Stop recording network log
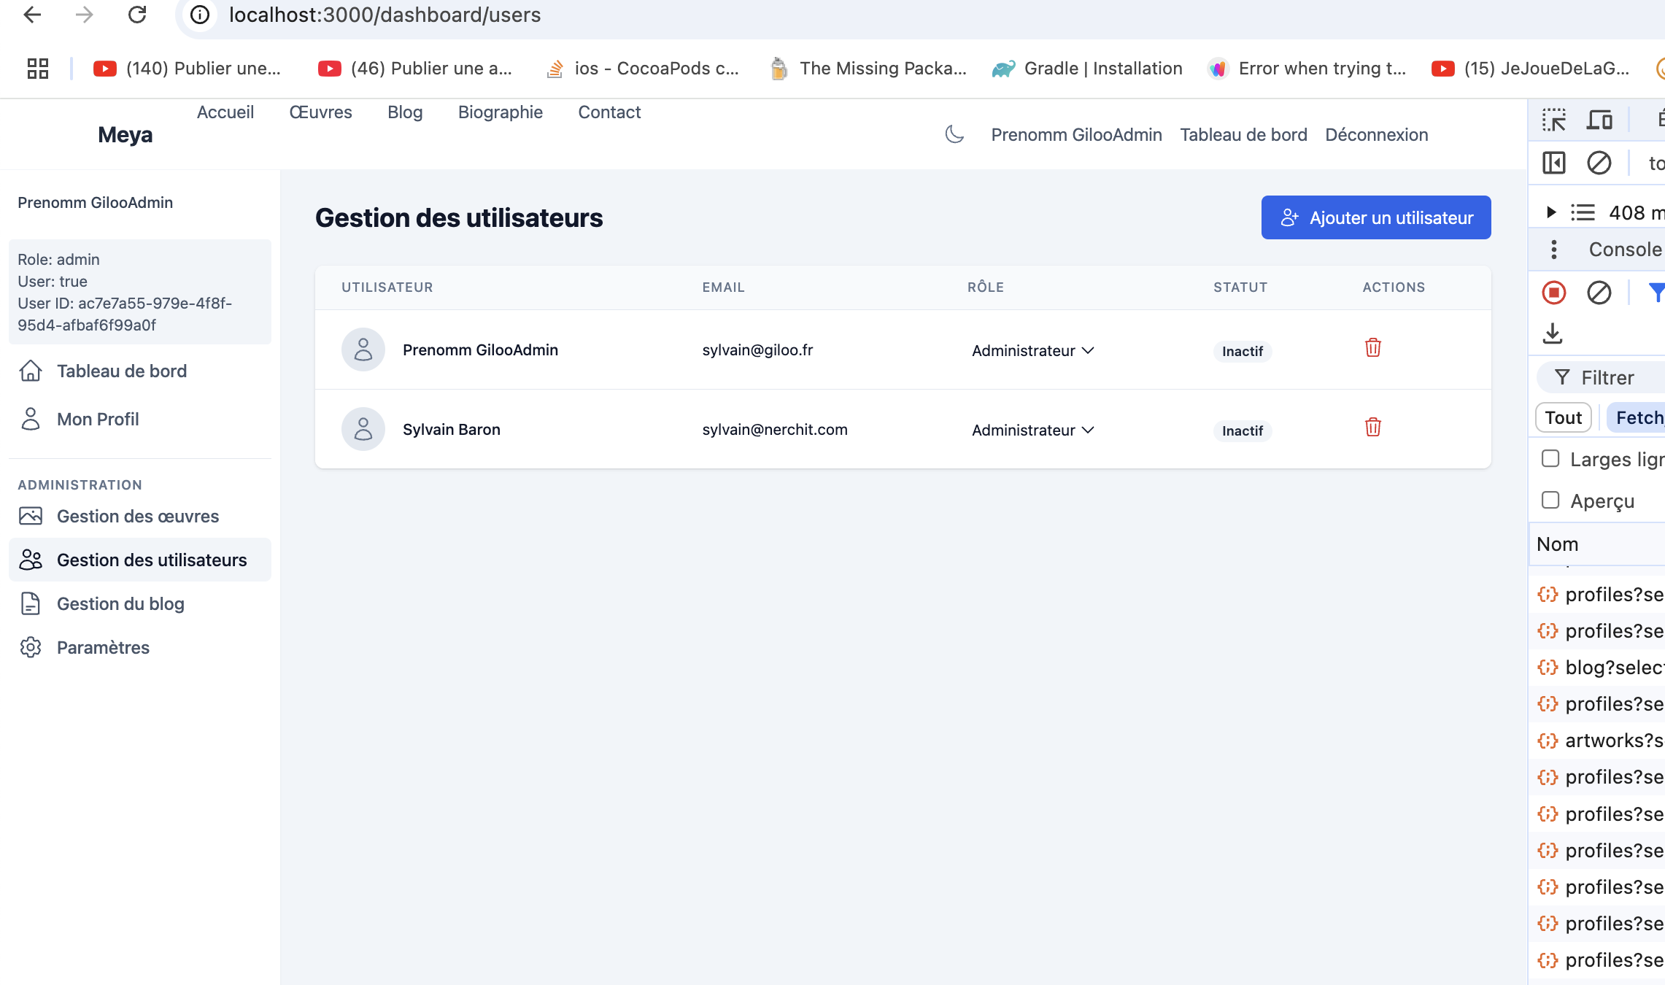Viewport: 1665px width, 985px height. 1554,293
